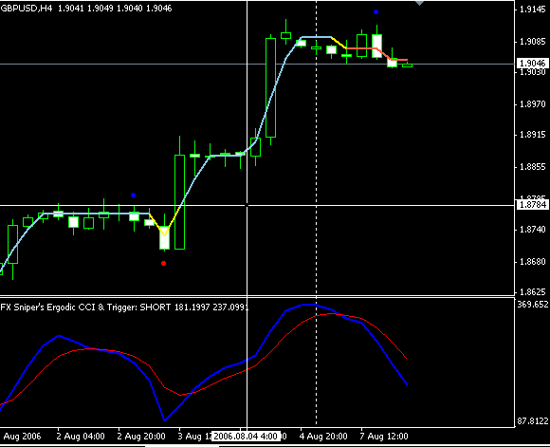Click the 2 Aug 04:00 time axis label
This screenshot has width=550, height=447.
[x=81, y=437]
